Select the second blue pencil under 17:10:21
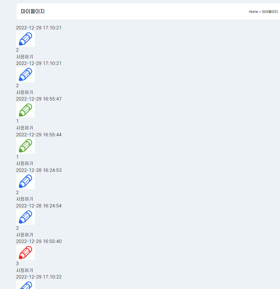280x289 pixels. (25, 74)
